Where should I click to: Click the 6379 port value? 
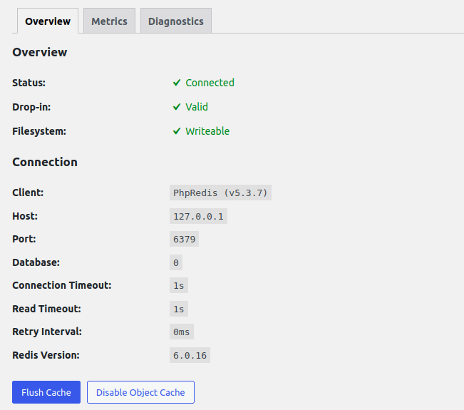point(184,239)
